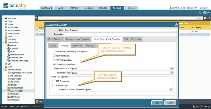Viewport: 211px width, 109px height.
Task: Clear the filter with red X icon
Action: (x=209, y=18)
